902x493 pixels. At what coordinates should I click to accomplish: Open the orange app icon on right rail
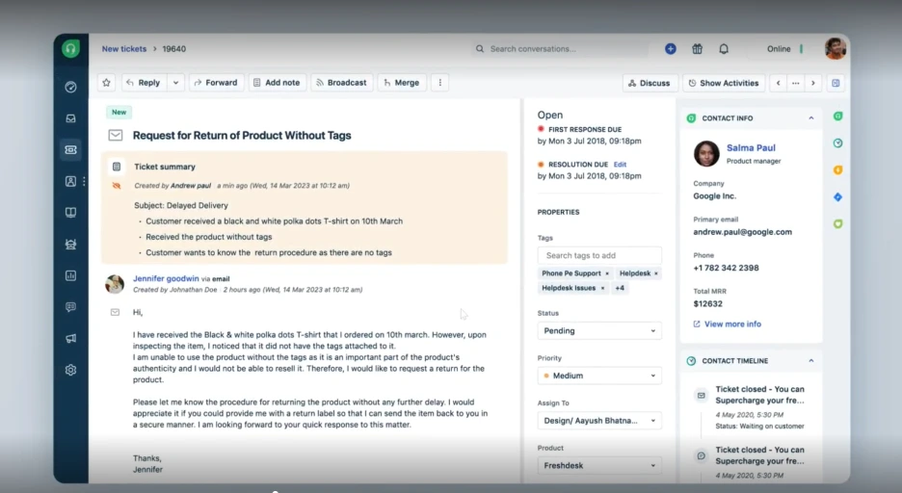[838, 170]
